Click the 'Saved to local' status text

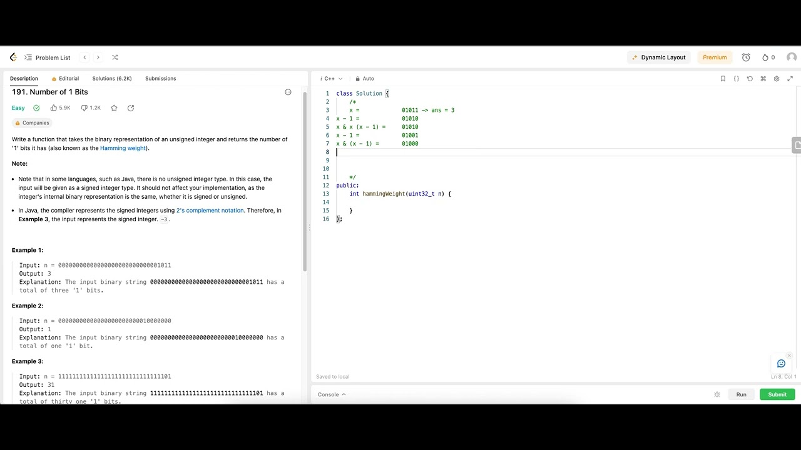click(333, 377)
